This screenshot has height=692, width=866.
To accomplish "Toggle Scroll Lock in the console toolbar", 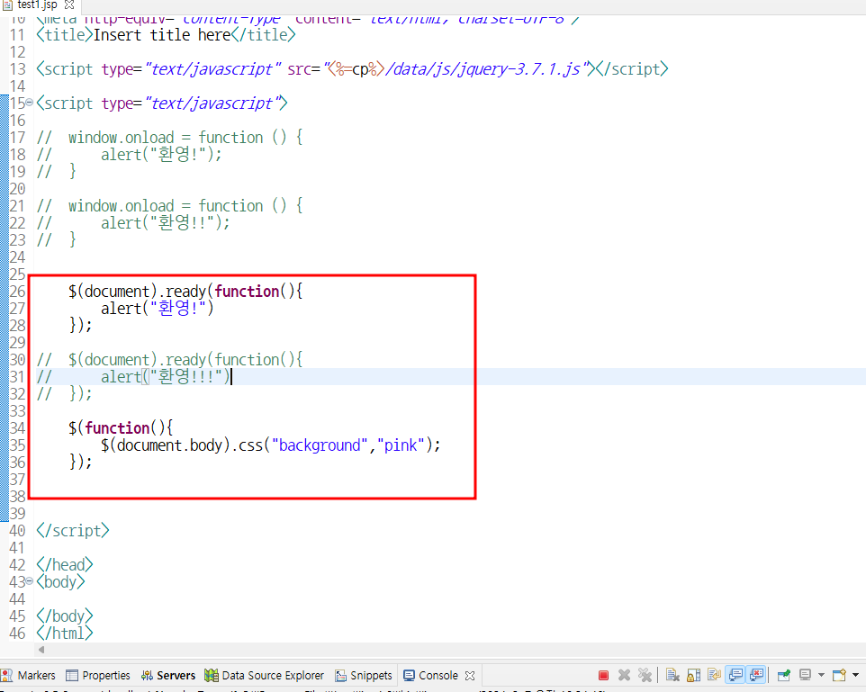I will click(693, 675).
